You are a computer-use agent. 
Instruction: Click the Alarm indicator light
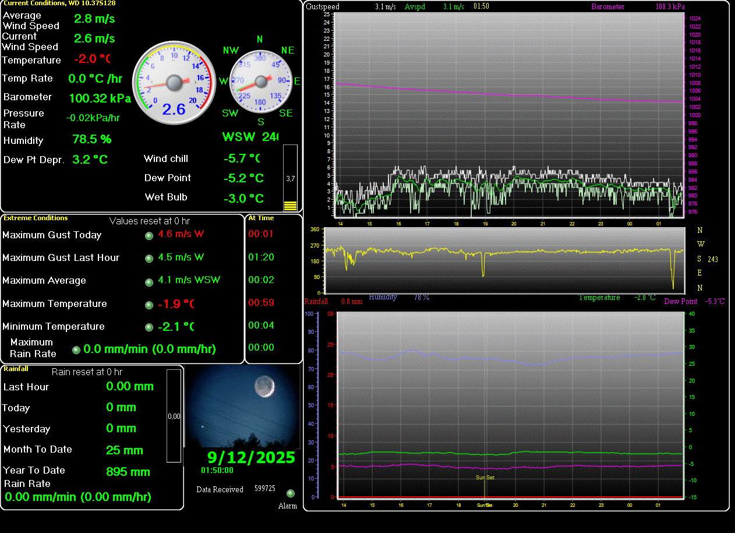(x=291, y=493)
